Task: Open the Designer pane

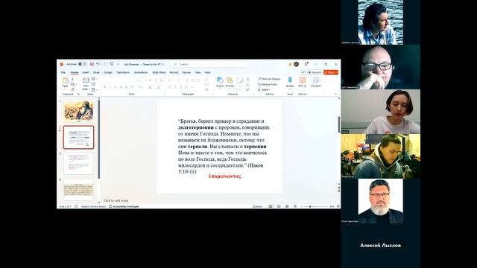Action: click(316, 82)
